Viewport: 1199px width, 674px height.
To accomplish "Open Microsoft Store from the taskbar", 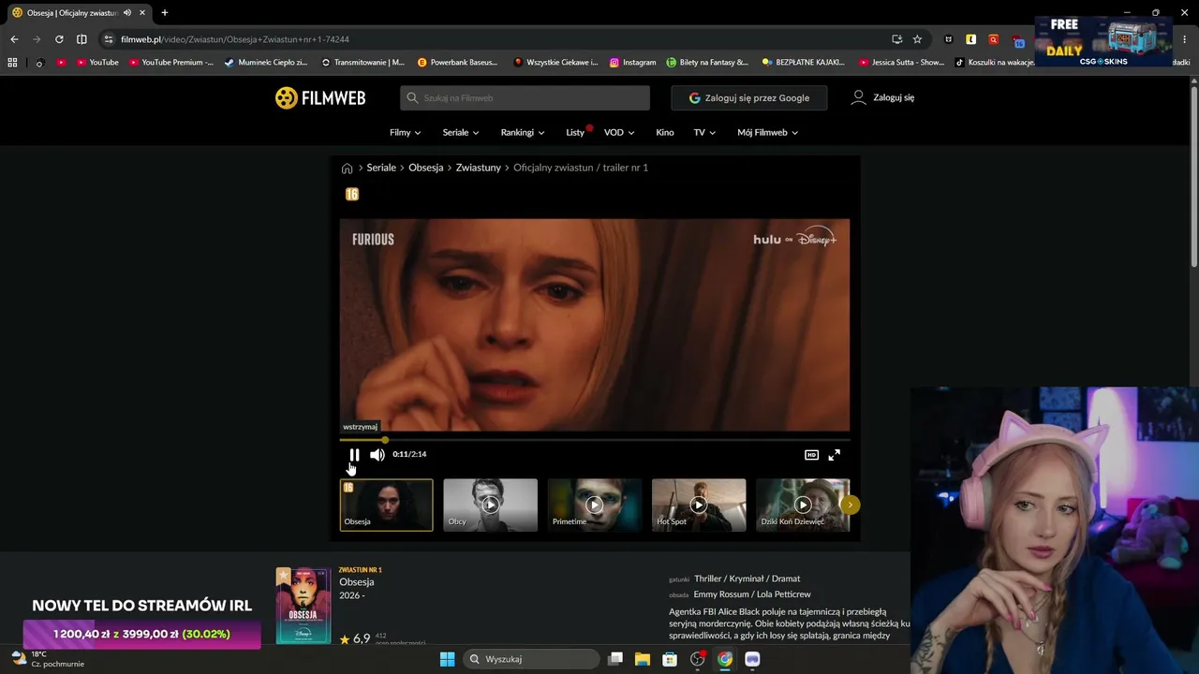I will tap(670, 659).
